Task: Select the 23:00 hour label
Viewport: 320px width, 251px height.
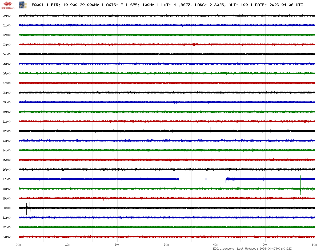Action: coord(6,237)
